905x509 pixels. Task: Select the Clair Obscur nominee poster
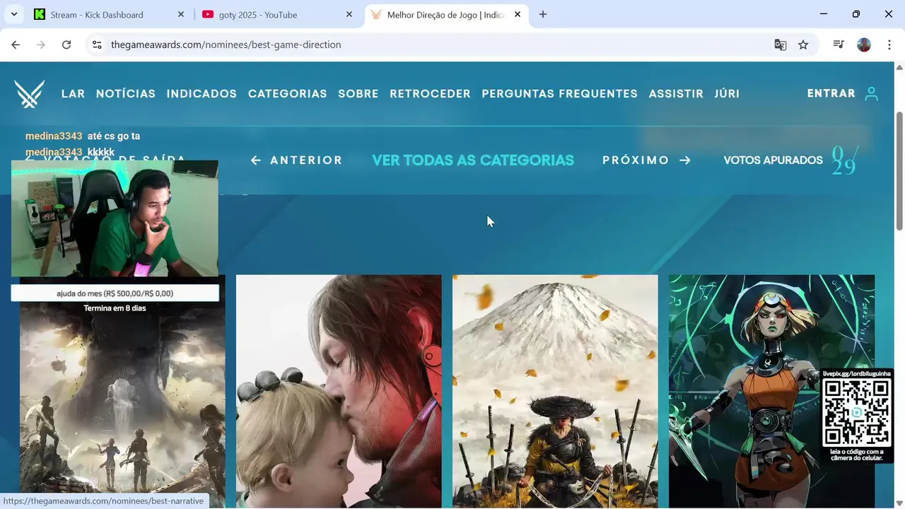tap(122, 392)
